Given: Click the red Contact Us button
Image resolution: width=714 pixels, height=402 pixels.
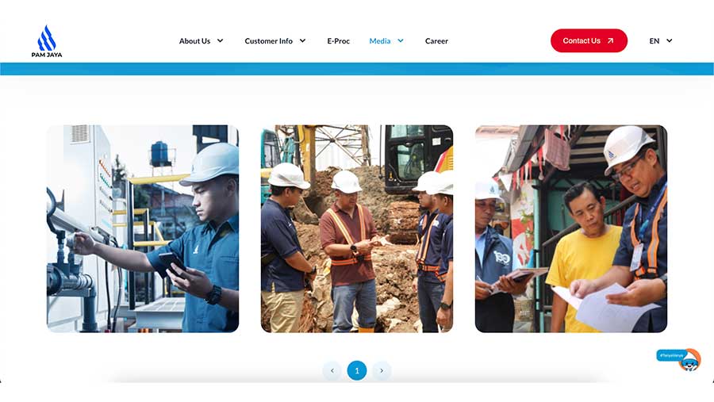Looking at the screenshot, I should tap(589, 40).
